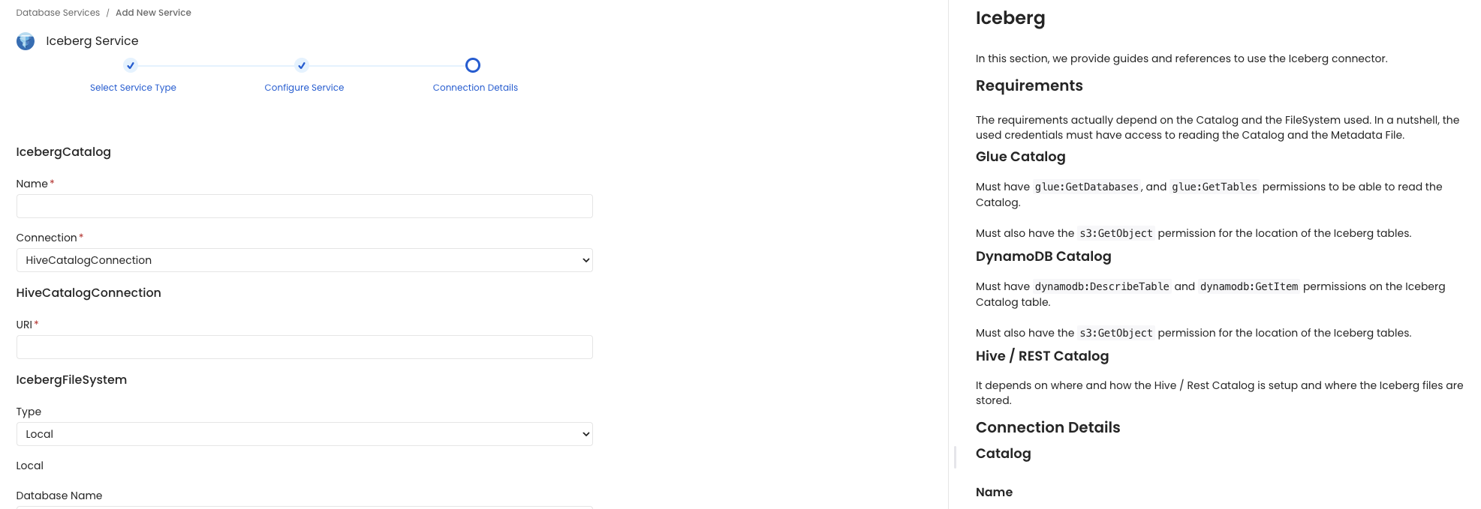Focus the IcebergCatalog Name input field
The image size is (1481, 509).
(x=304, y=206)
